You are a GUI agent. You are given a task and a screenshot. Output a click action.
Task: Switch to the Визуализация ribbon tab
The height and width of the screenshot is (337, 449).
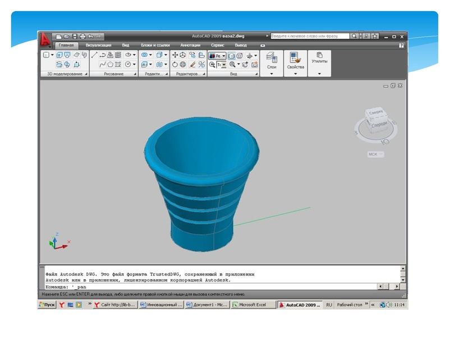[x=98, y=45]
